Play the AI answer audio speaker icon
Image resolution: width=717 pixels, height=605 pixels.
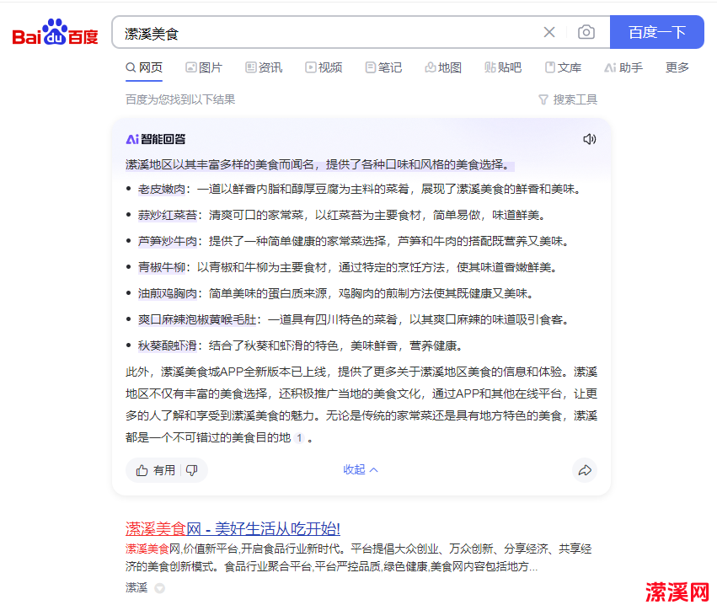click(x=590, y=139)
